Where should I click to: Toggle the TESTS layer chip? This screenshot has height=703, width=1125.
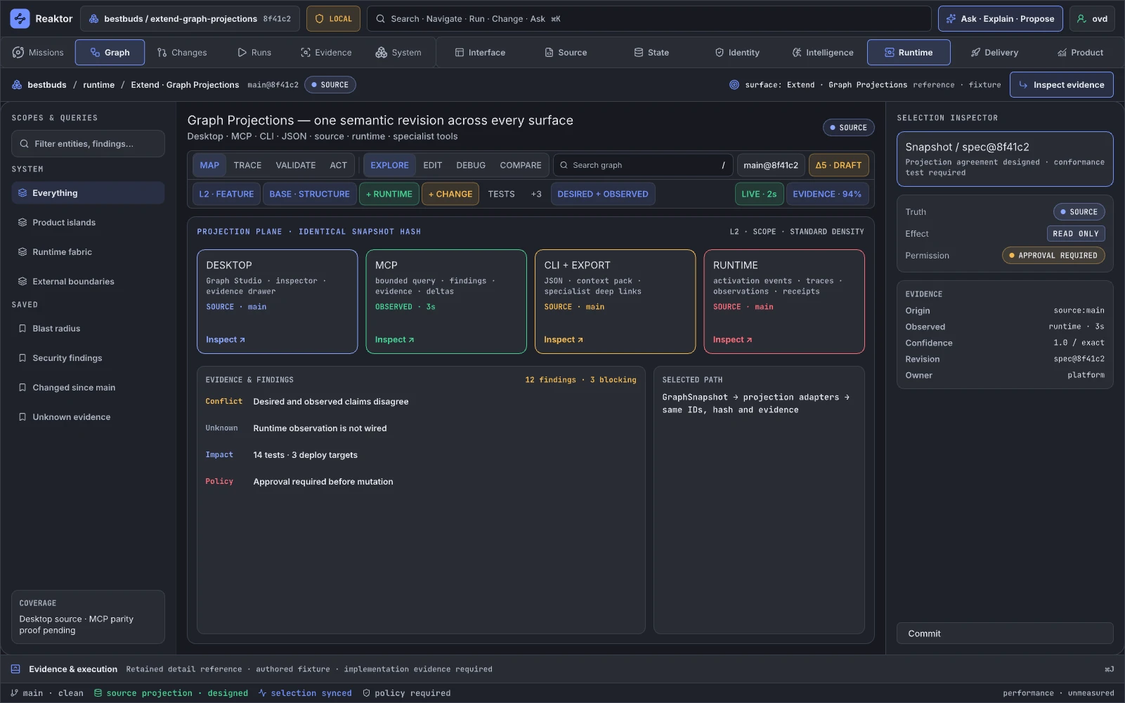point(502,195)
